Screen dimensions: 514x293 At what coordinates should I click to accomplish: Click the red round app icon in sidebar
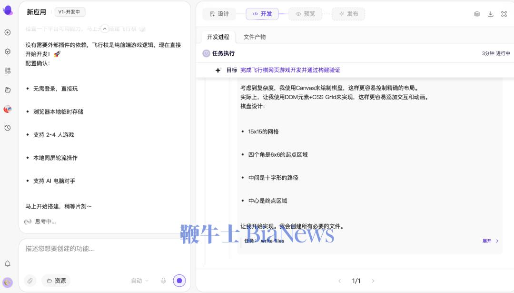(8, 109)
